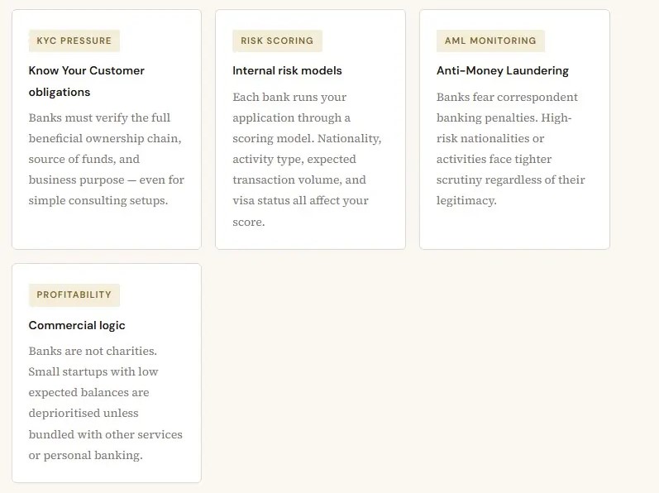Screen dimensions: 659x493
Task: Click 'simple consulting setups' text in KYC card
Action: [98, 200]
